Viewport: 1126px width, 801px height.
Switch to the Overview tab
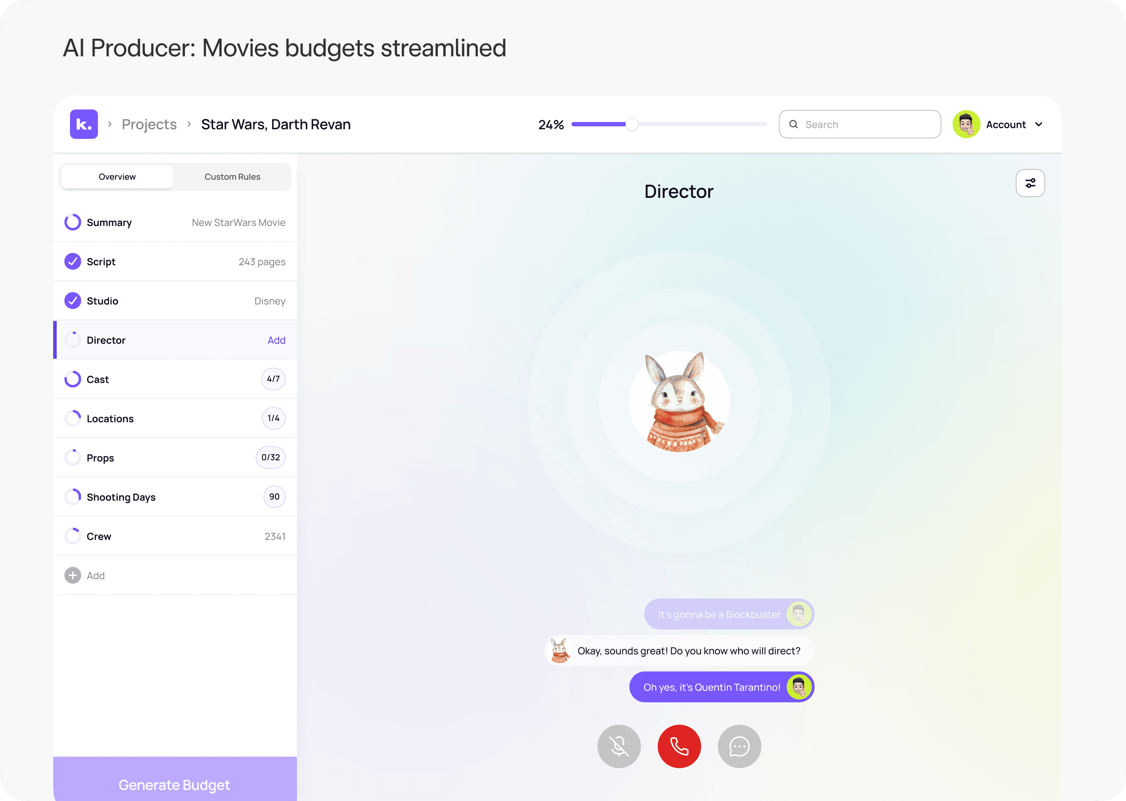(x=117, y=176)
